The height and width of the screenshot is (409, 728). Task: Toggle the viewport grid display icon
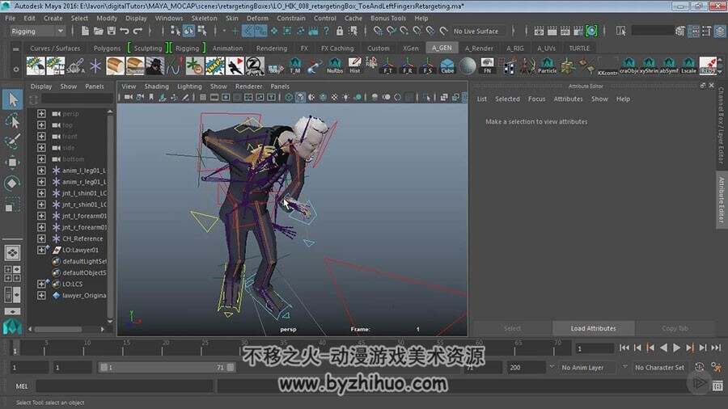click(x=203, y=97)
